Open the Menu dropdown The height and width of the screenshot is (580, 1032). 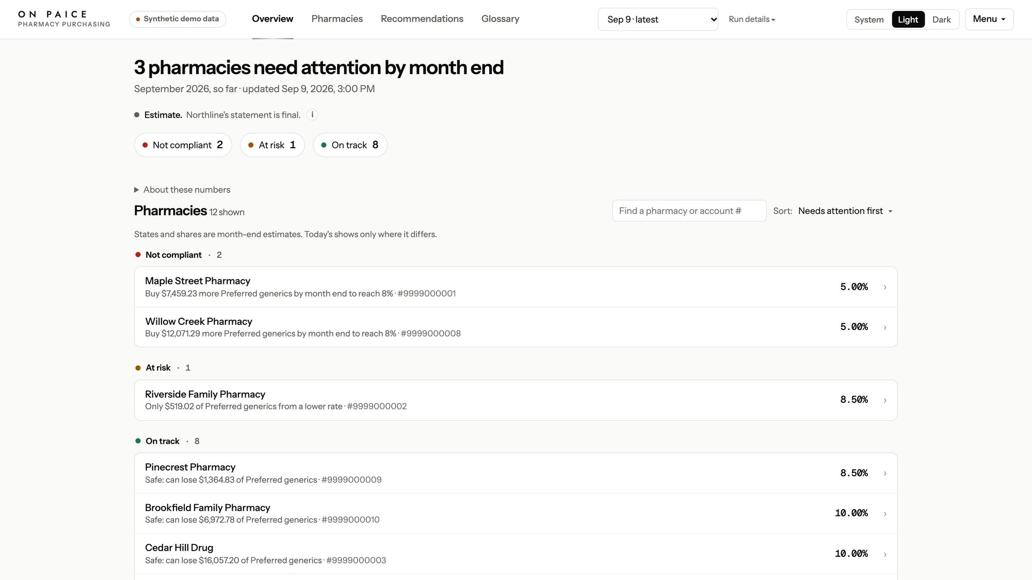[x=989, y=19]
